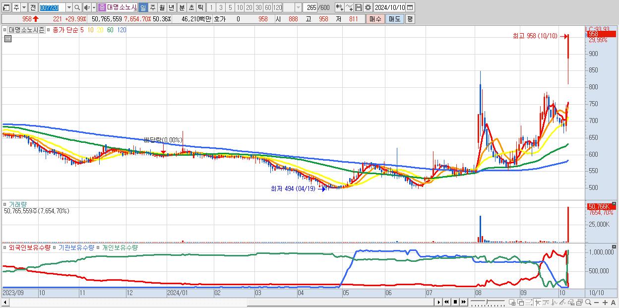
Task: Click the eraser drawing tool icon at bottom
Action: point(571,303)
